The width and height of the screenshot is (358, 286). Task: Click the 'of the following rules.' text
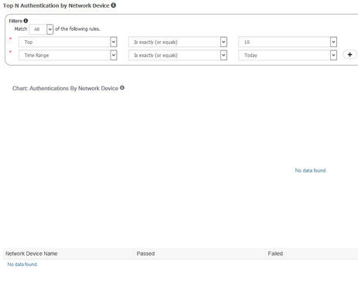pos(77,29)
